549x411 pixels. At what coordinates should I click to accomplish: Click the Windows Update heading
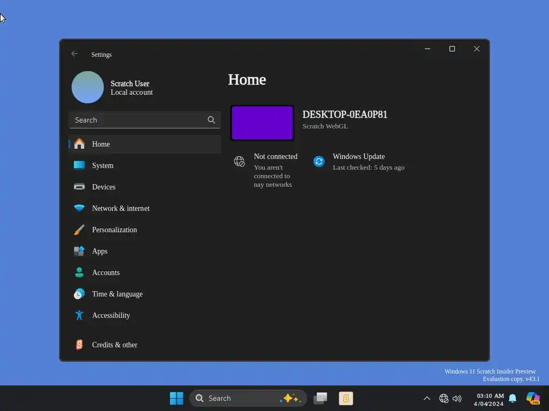(359, 156)
